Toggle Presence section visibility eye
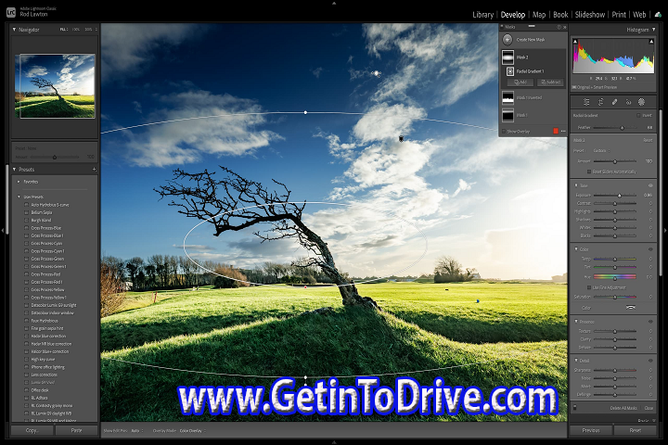Screen dimensions: 668x445 click(x=650, y=322)
